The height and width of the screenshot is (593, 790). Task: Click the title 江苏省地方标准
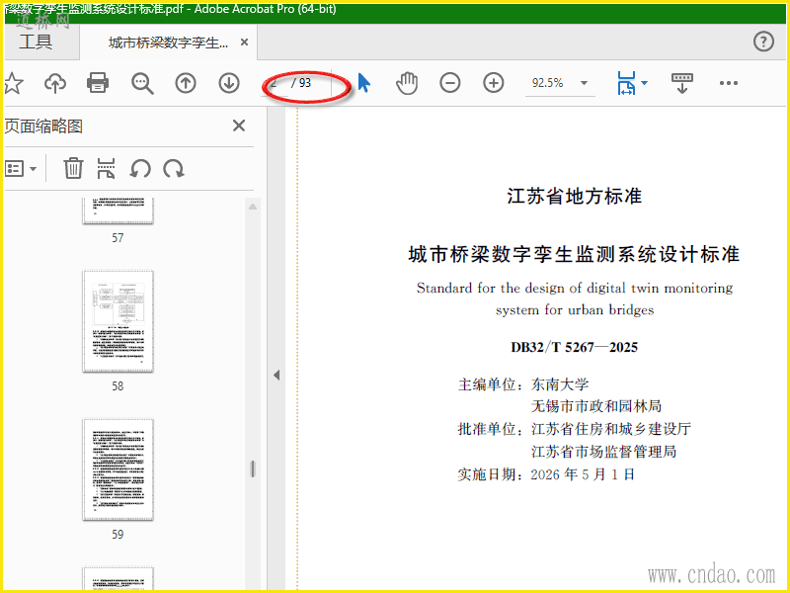575,196
